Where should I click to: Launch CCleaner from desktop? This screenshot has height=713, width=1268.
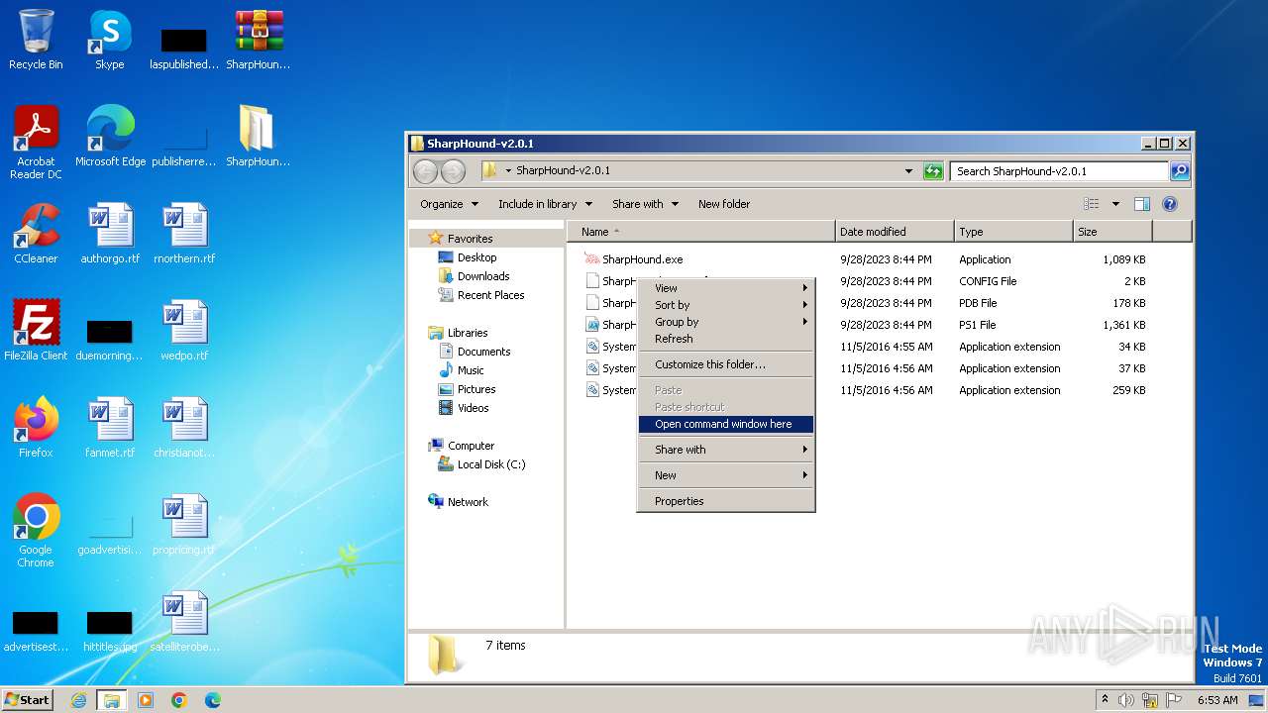[x=36, y=234]
